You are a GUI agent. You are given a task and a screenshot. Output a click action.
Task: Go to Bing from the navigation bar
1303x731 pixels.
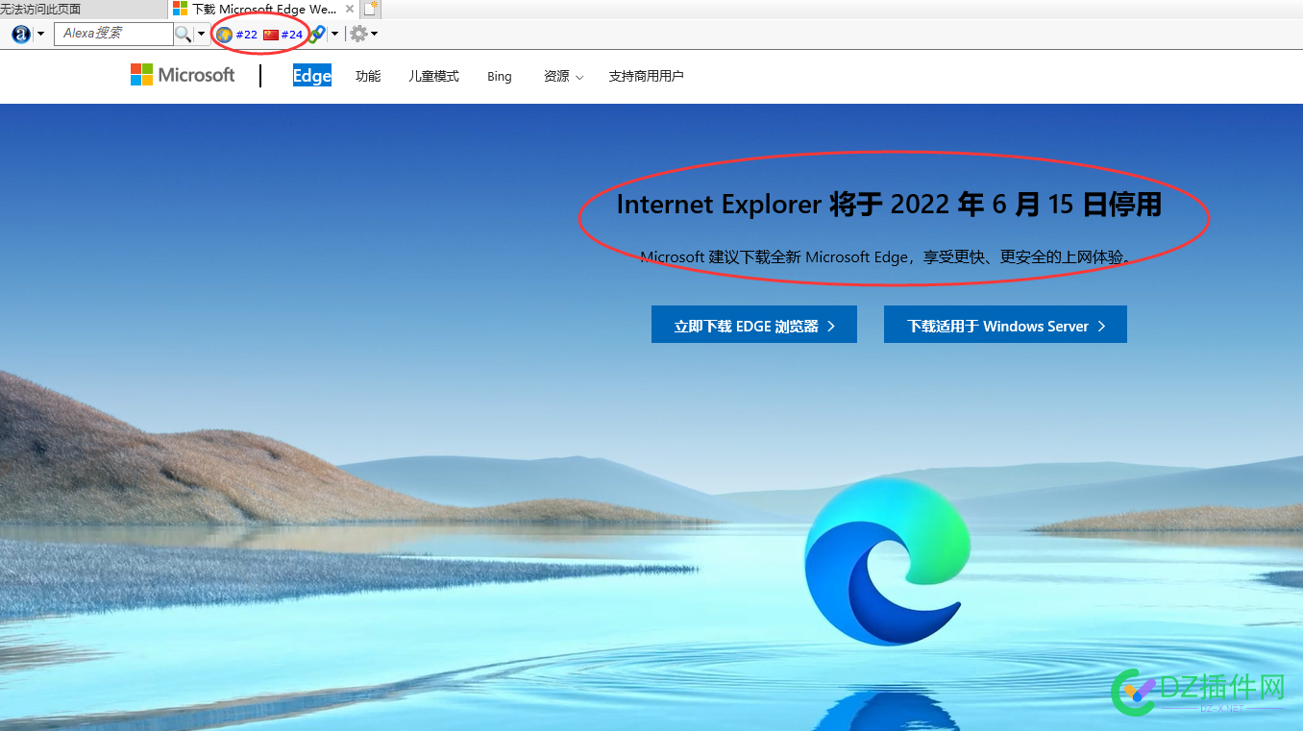coord(500,76)
